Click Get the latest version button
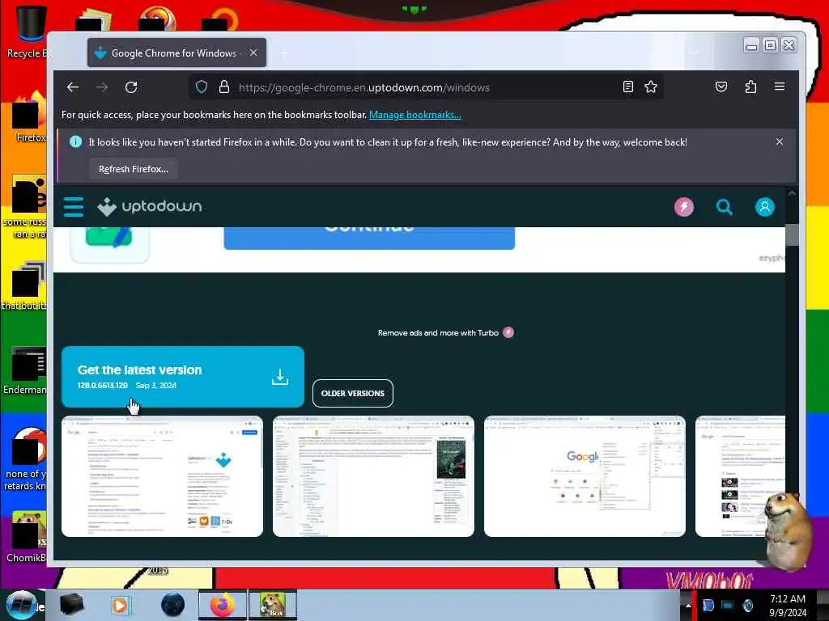Screen dimensions: 829x621 183,377
